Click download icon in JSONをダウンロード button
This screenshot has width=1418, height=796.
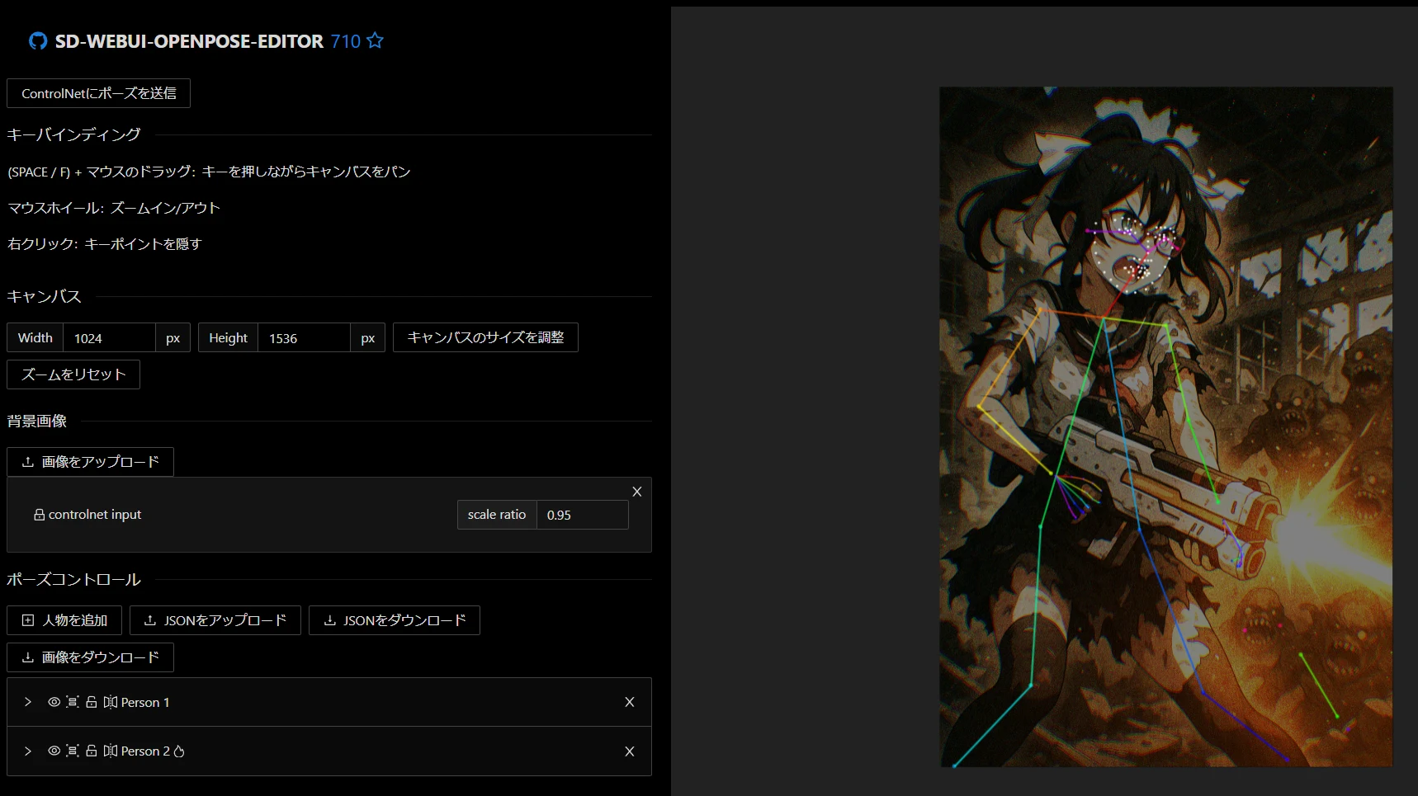(x=329, y=620)
